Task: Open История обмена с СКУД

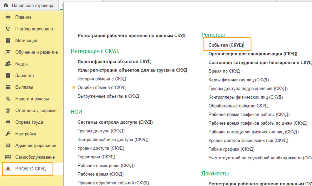Action: (x=102, y=79)
